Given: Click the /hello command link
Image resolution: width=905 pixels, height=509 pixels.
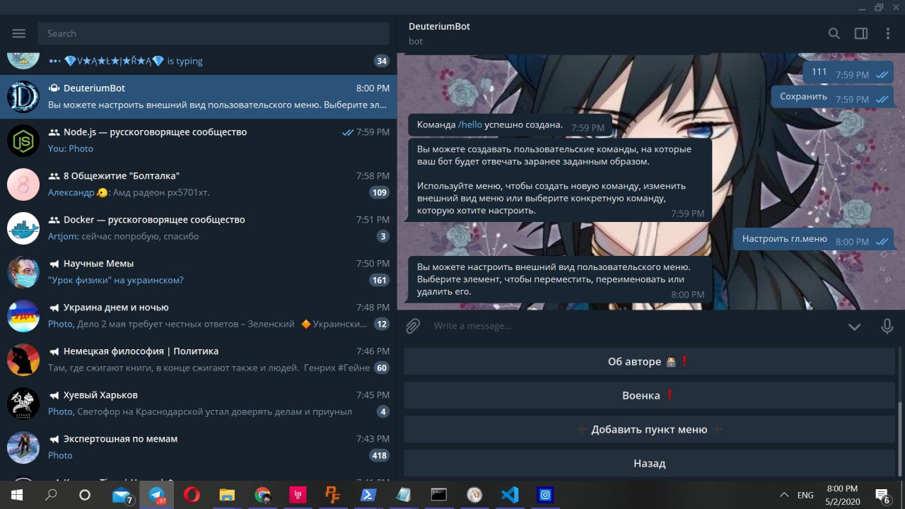Looking at the screenshot, I should tap(470, 124).
